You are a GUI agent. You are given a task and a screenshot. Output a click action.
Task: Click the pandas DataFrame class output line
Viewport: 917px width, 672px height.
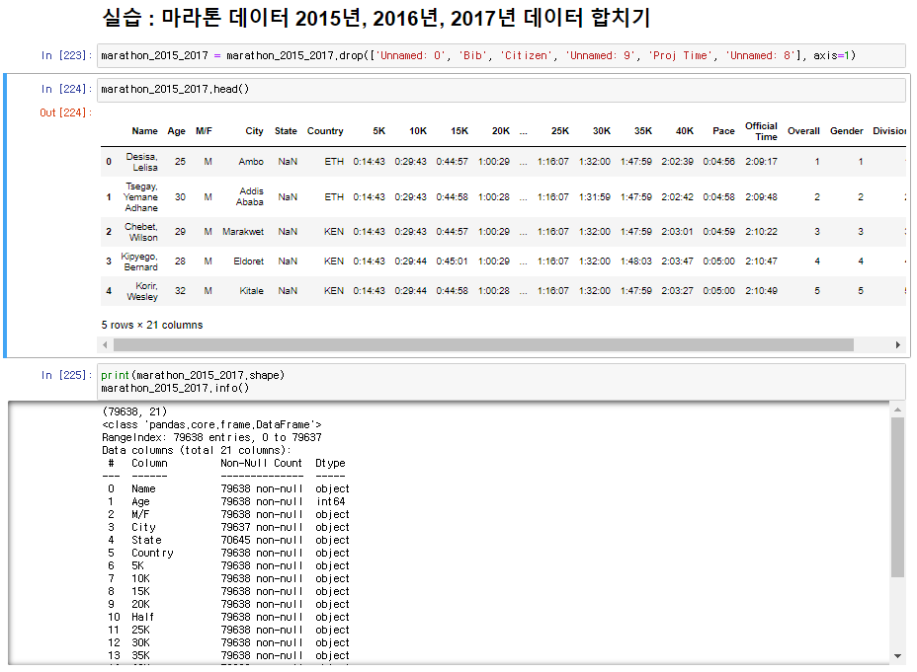coord(211,424)
